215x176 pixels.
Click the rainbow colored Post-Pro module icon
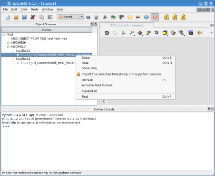113,17
